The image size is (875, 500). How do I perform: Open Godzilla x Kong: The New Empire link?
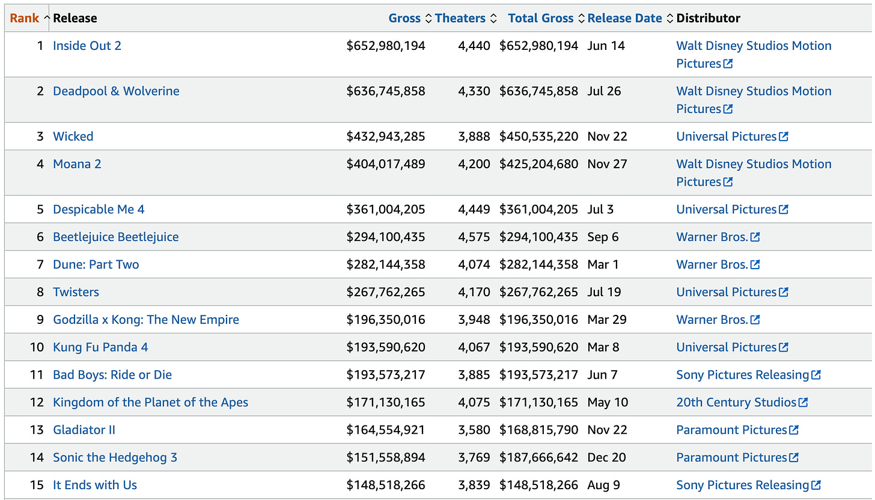pos(146,320)
